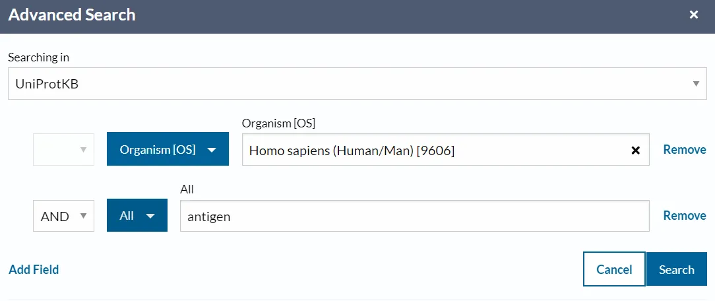Open the "Searching in" database dropdown
Screen dimensions: 715x301
pos(356,84)
